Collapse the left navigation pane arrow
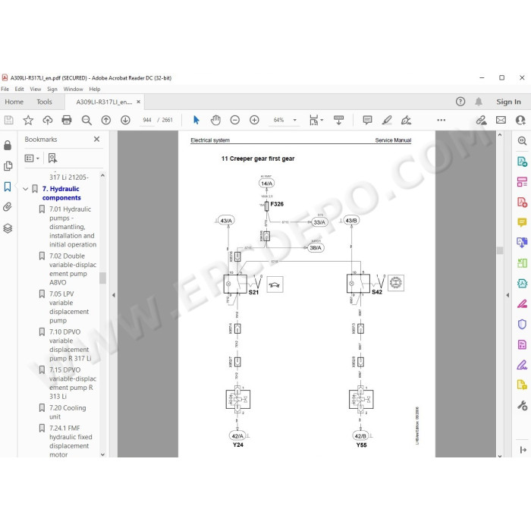This screenshot has height=531, width=531. coord(114,295)
